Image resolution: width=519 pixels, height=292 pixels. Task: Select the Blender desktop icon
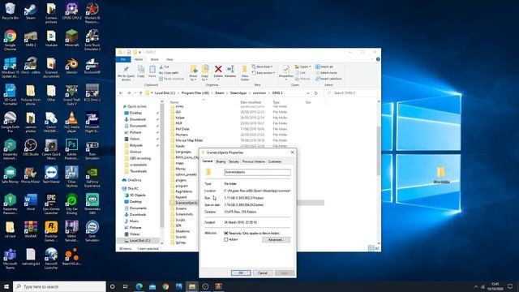(71, 66)
